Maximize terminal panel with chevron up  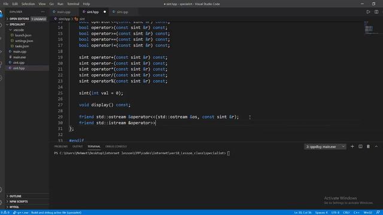376,146
